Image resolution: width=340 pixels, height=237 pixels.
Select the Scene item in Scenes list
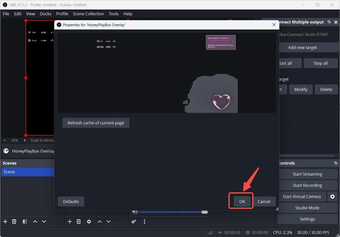click(27, 172)
